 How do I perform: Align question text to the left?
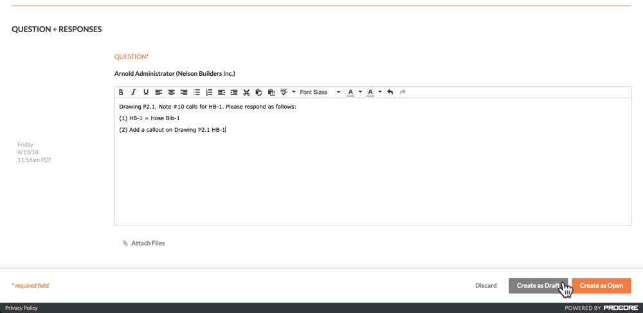point(159,93)
